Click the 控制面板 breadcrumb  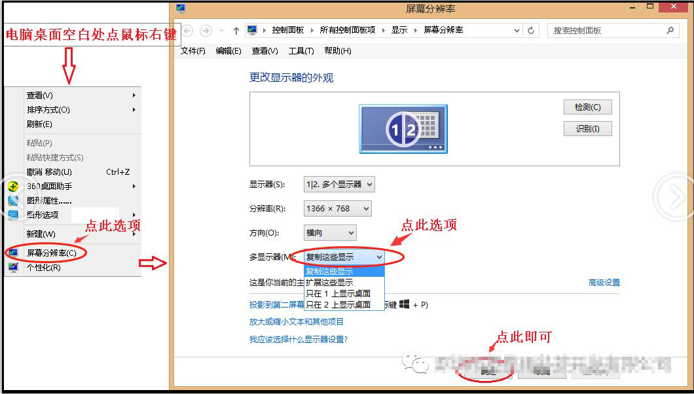pos(287,30)
